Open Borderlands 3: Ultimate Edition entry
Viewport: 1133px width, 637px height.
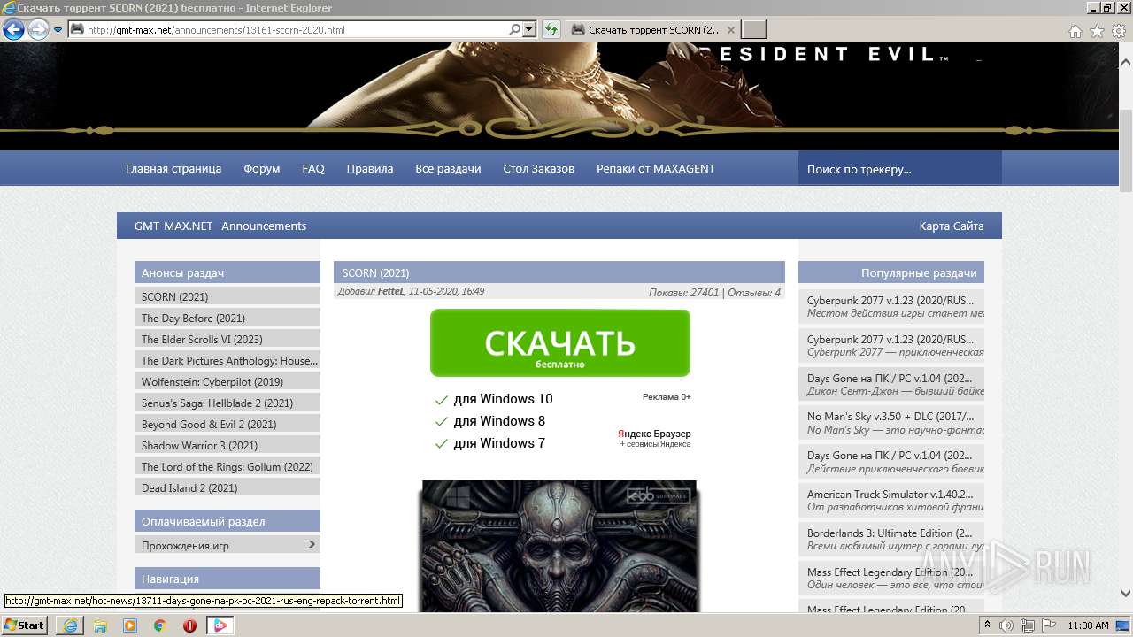coord(891,540)
